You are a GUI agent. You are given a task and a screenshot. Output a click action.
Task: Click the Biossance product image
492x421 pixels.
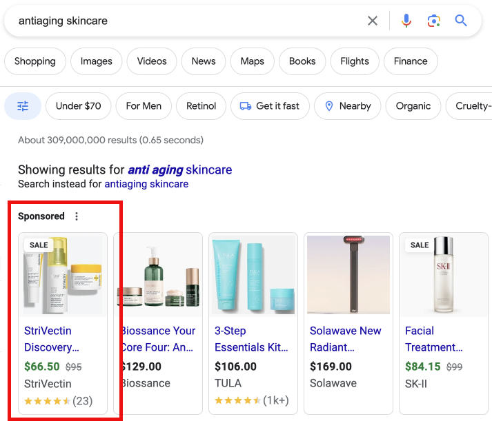[x=159, y=275]
